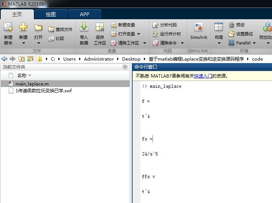Screen dimensions: 272x203
Task: Click the 基于matlab编程Laplace变换 folder in path
Action: point(196,59)
